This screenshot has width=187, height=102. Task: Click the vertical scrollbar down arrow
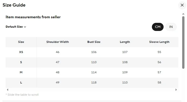coord(183,100)
